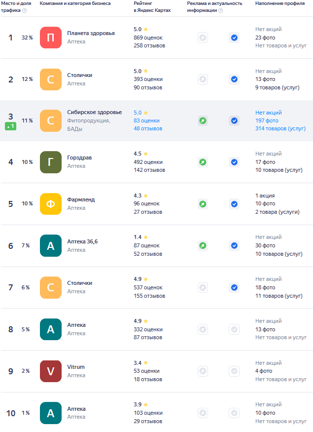The height and width of the screenshot is (432, 313).
Task: Open the '197 фото' link
Action: click(x=267, y=120)
